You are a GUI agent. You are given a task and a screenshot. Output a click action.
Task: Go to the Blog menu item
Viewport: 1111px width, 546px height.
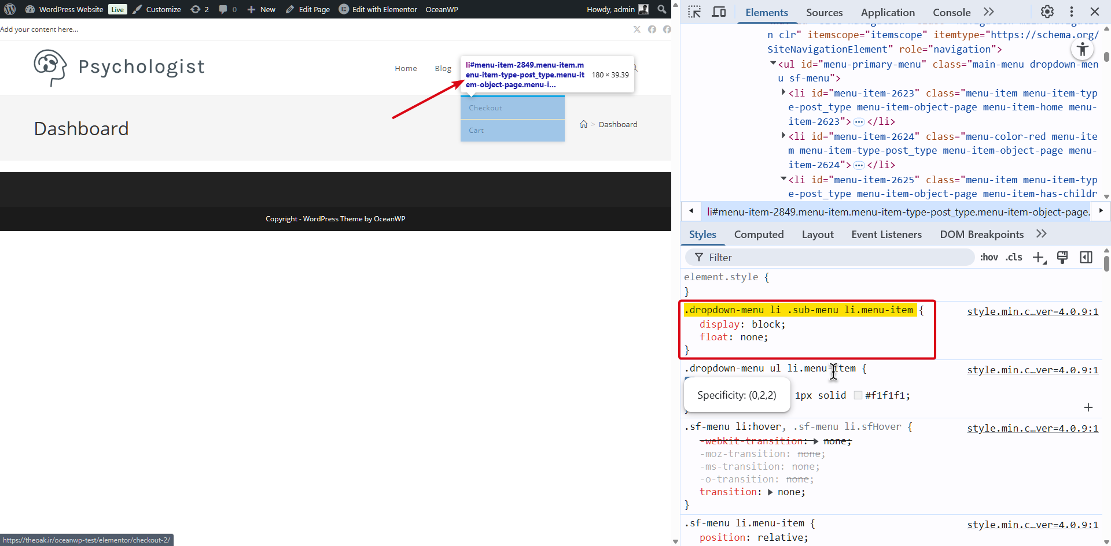point(443,68)
